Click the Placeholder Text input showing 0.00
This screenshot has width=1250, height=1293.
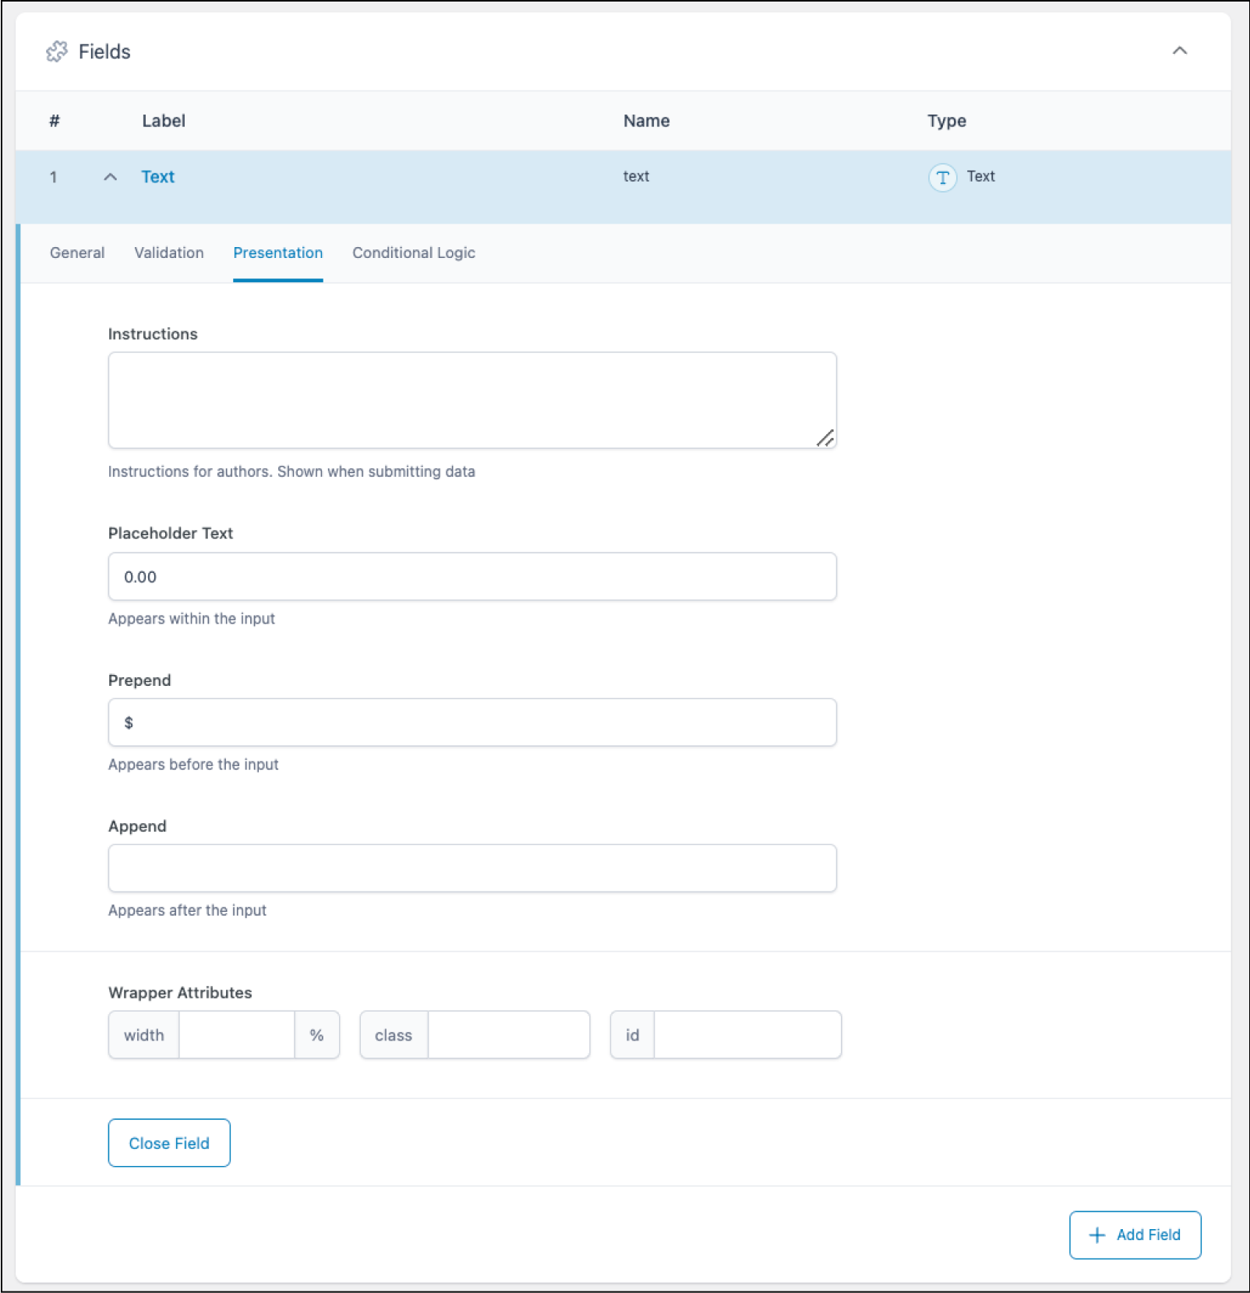(471, 577)
